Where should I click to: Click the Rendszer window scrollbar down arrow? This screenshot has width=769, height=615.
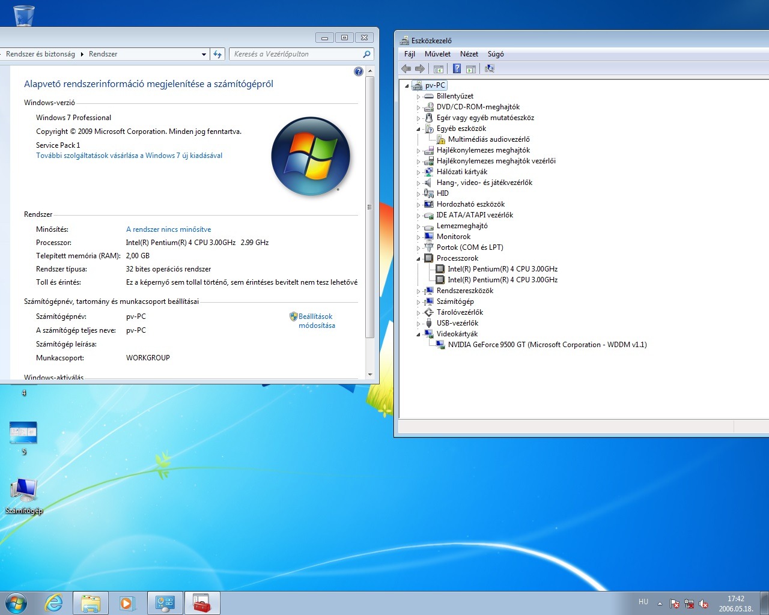pos(370,374)
